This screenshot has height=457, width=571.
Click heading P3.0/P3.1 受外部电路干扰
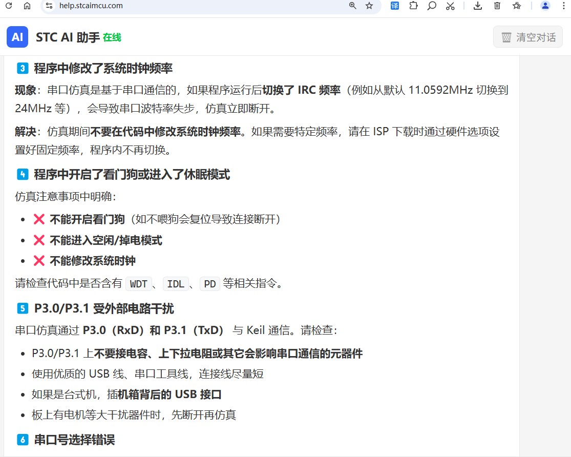click(x=104, y=308)
